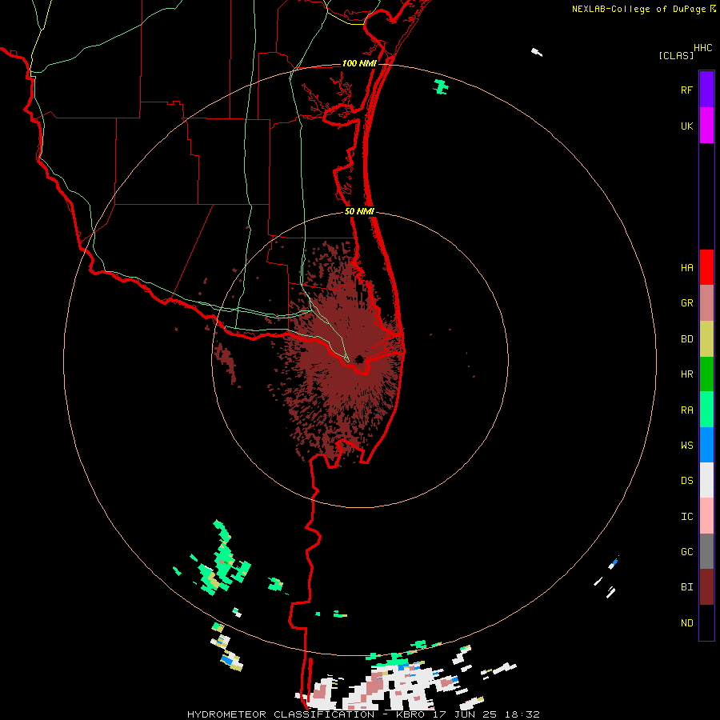Viewport: 720px width, 720px height.
Task: Pick the DS white legend swatch
Action: click(706, 480)
